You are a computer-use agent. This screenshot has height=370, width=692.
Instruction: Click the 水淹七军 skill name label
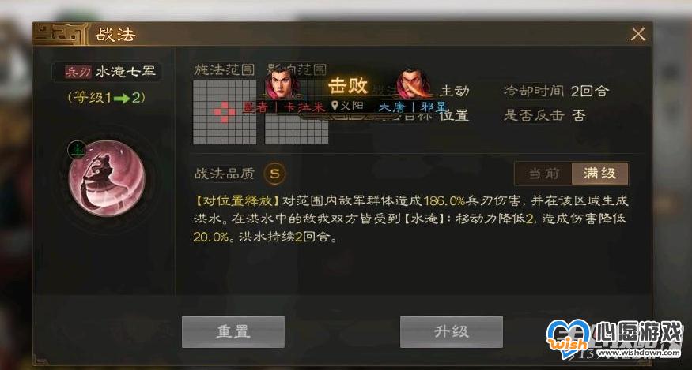click(125, 72)
